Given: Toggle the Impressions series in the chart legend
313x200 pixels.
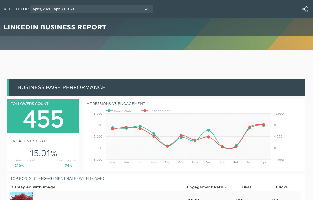Looking at the screenshot, I should click(119, 111).
